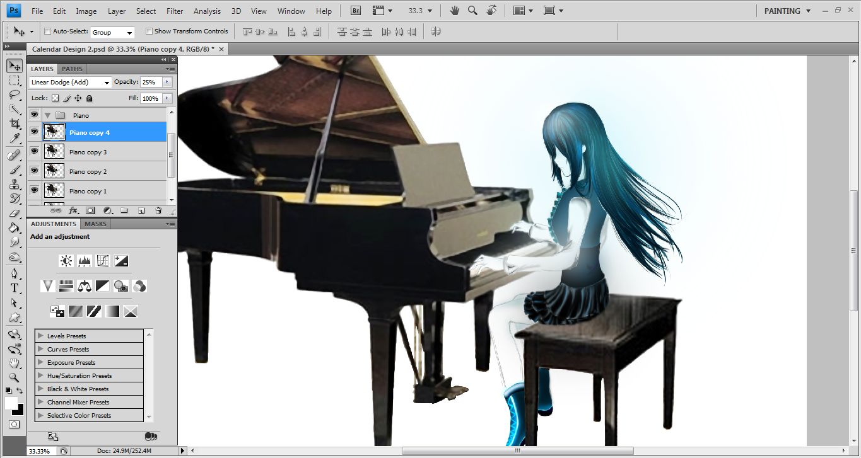Switch to the PATHS tab

(x=72, y=69)
